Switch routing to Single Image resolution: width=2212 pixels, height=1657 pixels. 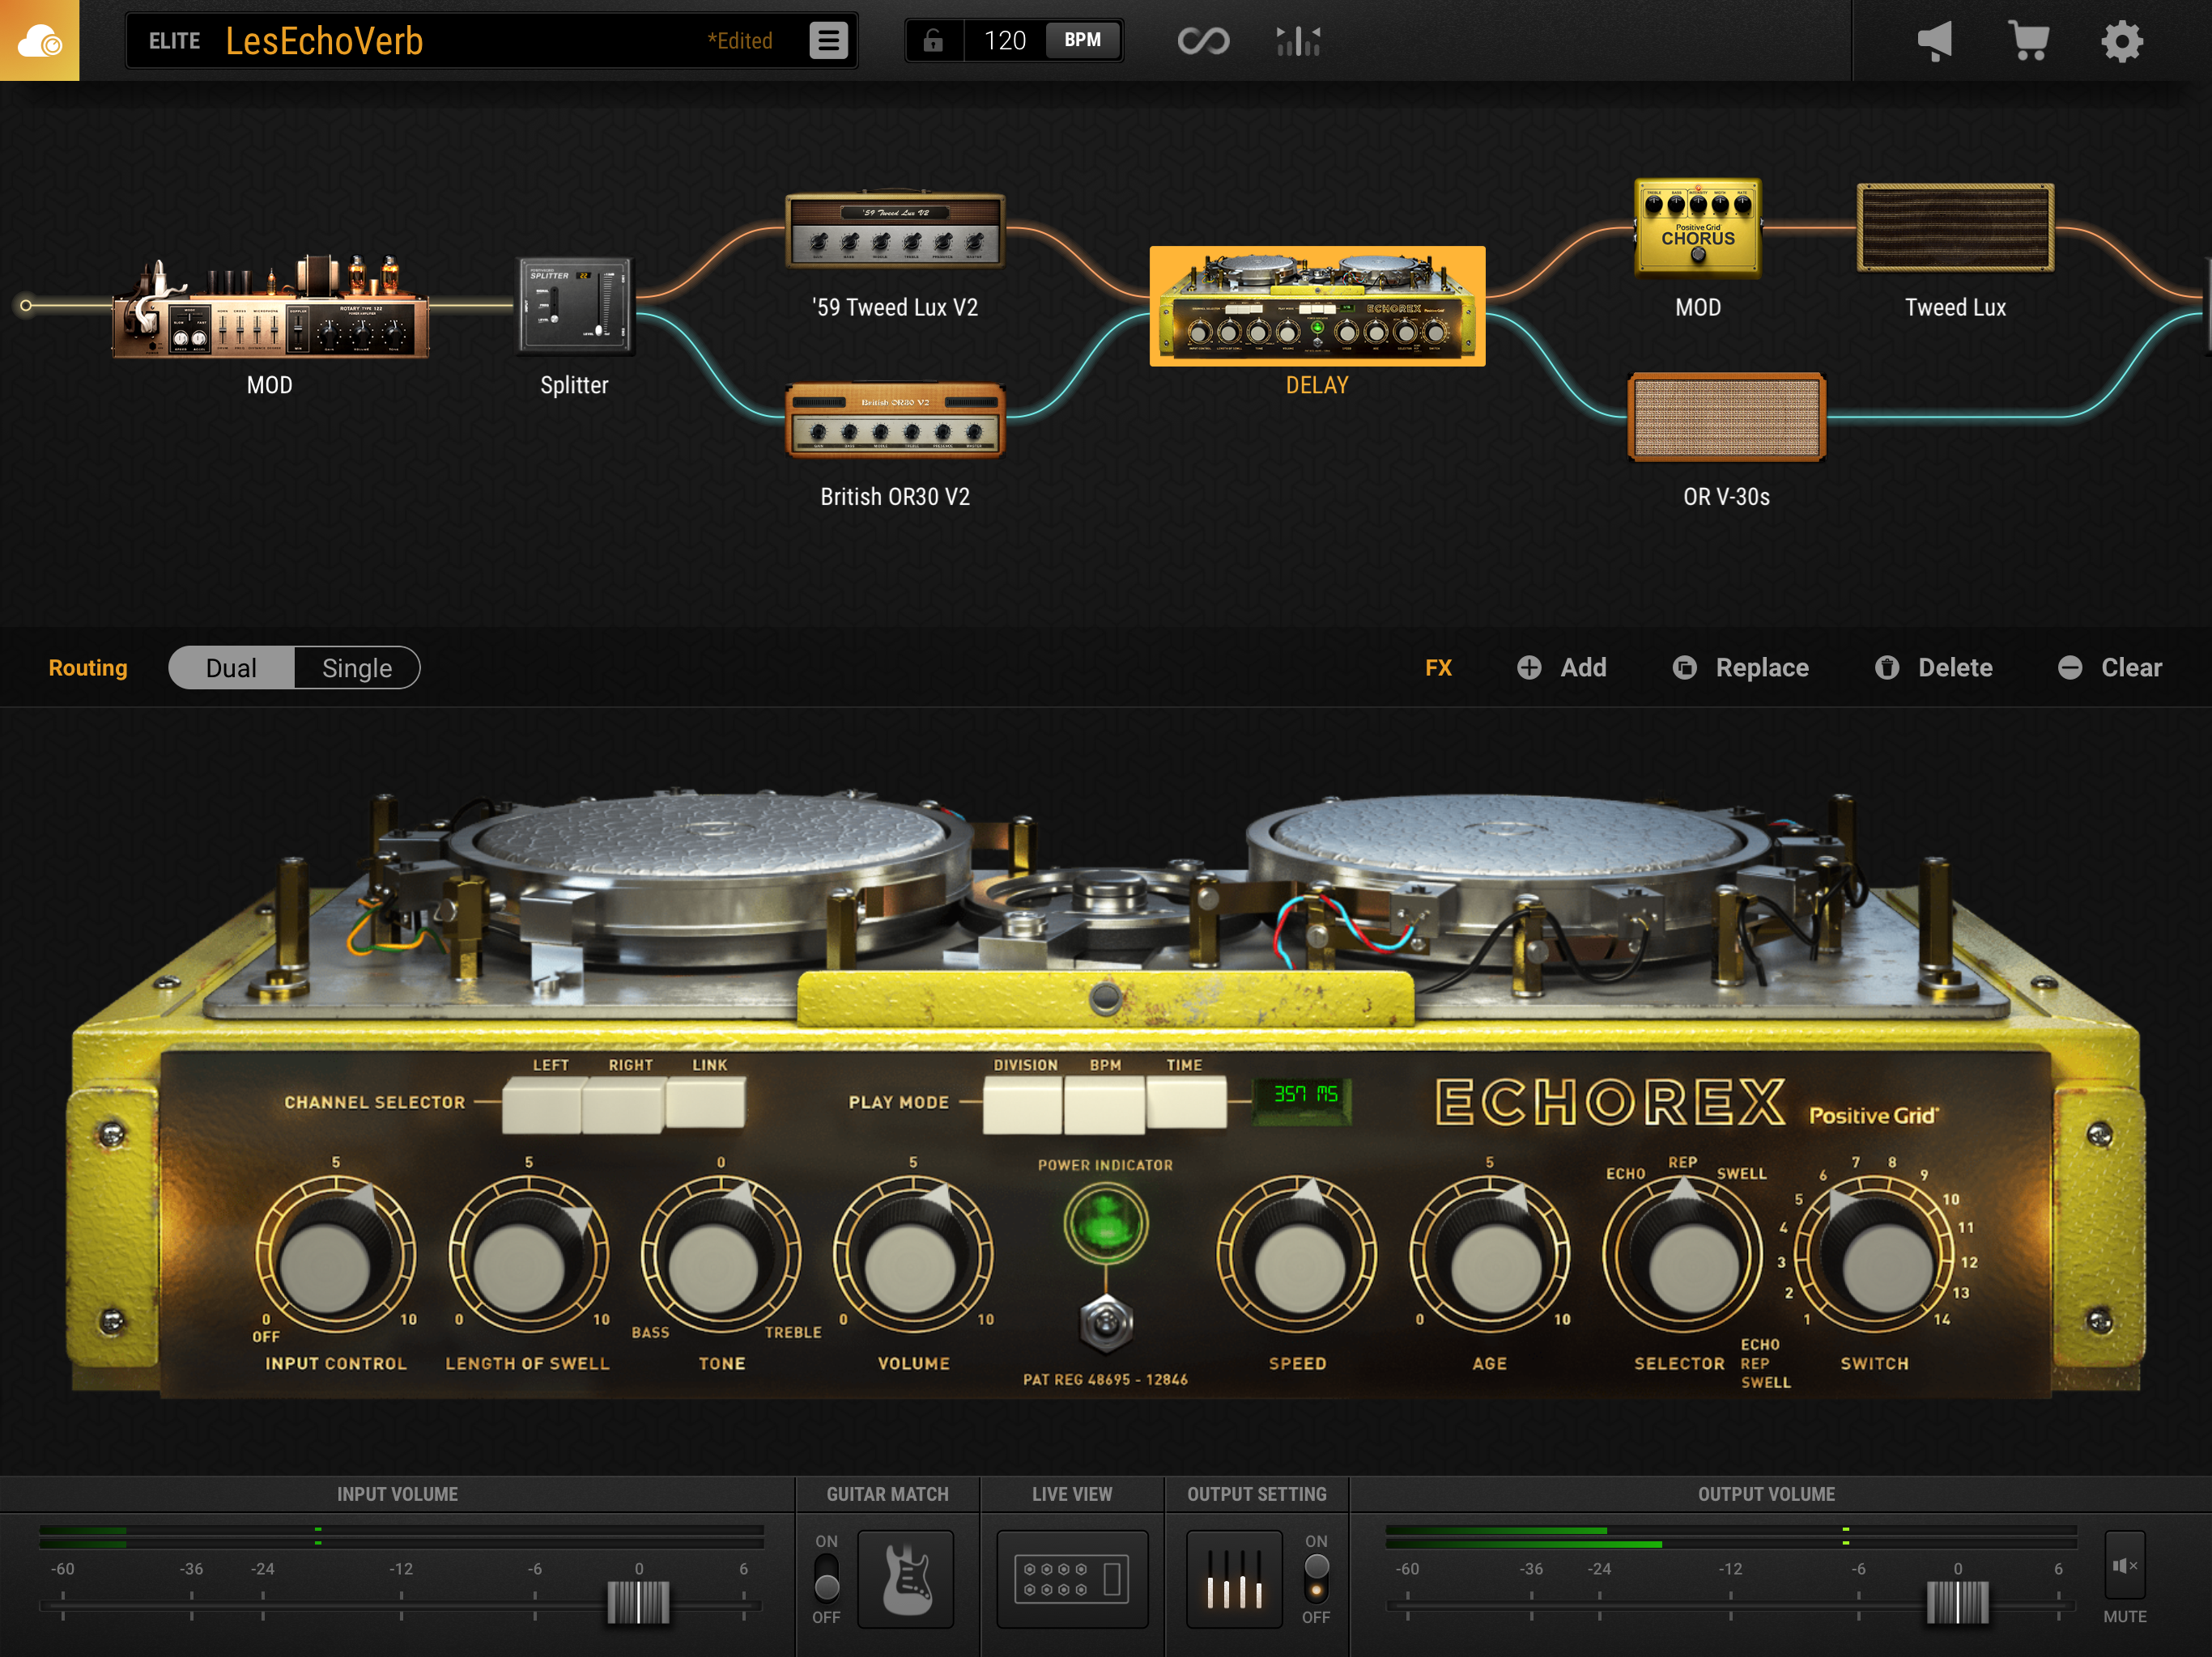(357, 667)
